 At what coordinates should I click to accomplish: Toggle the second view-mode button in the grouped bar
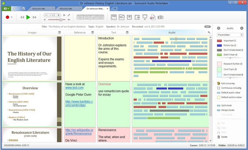(x=87, y=17)
